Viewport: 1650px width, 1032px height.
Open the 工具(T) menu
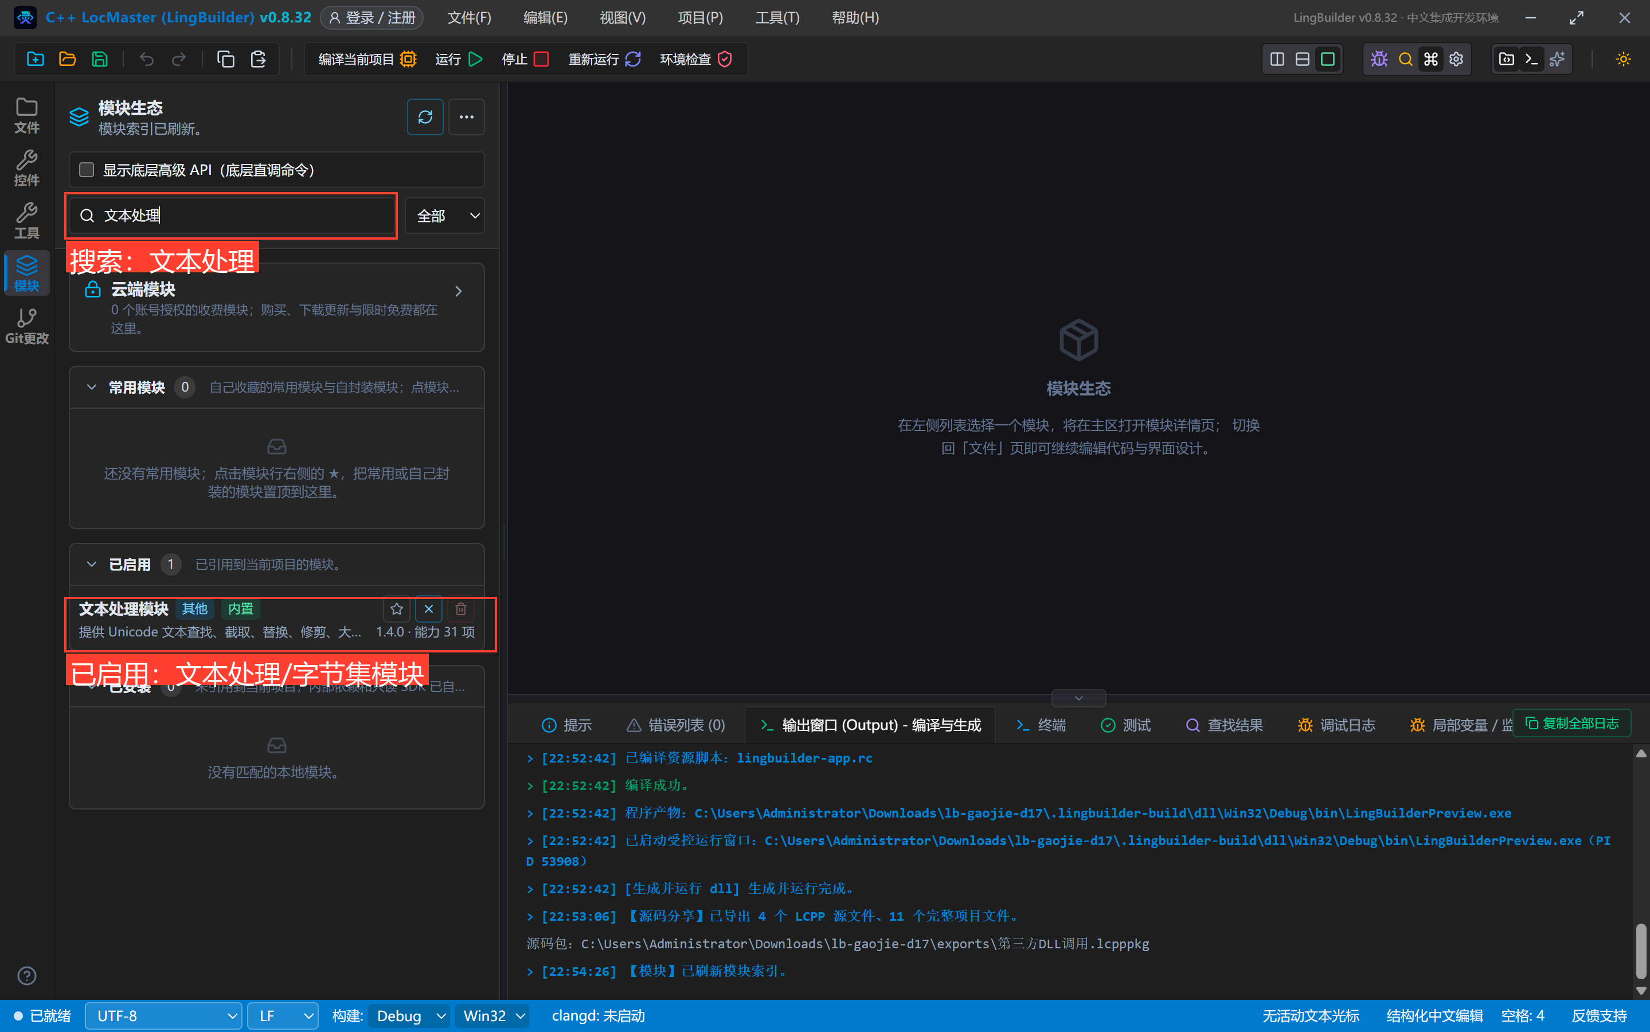[777, 18]
